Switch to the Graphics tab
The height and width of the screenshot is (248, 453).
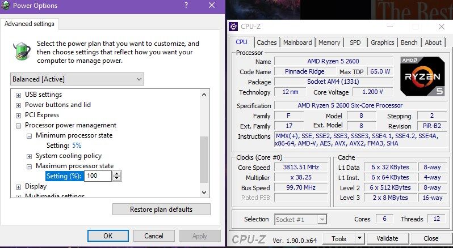coord(382,42)
